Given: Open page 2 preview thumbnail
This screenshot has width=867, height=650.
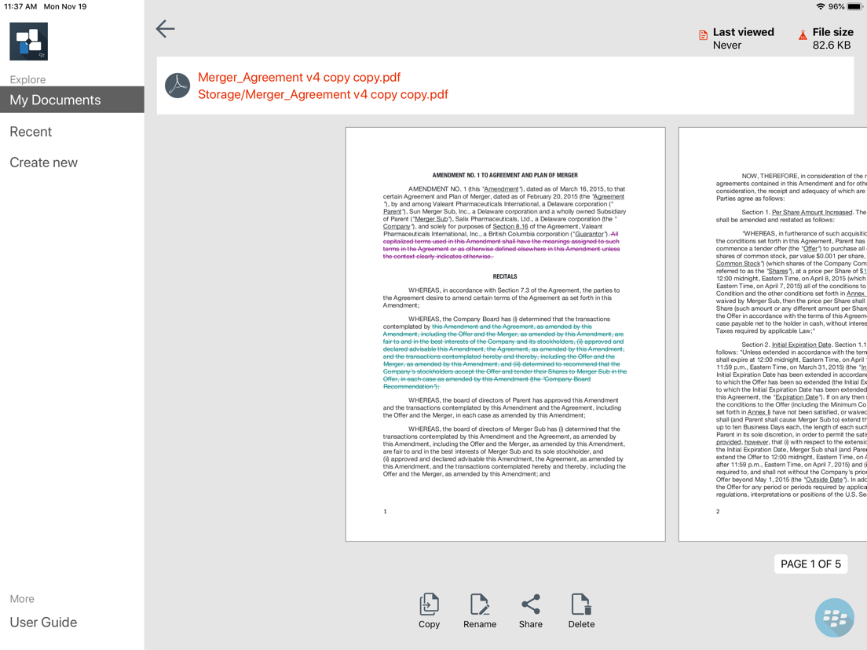Looking at the screenshot, I should pos(773,334).
